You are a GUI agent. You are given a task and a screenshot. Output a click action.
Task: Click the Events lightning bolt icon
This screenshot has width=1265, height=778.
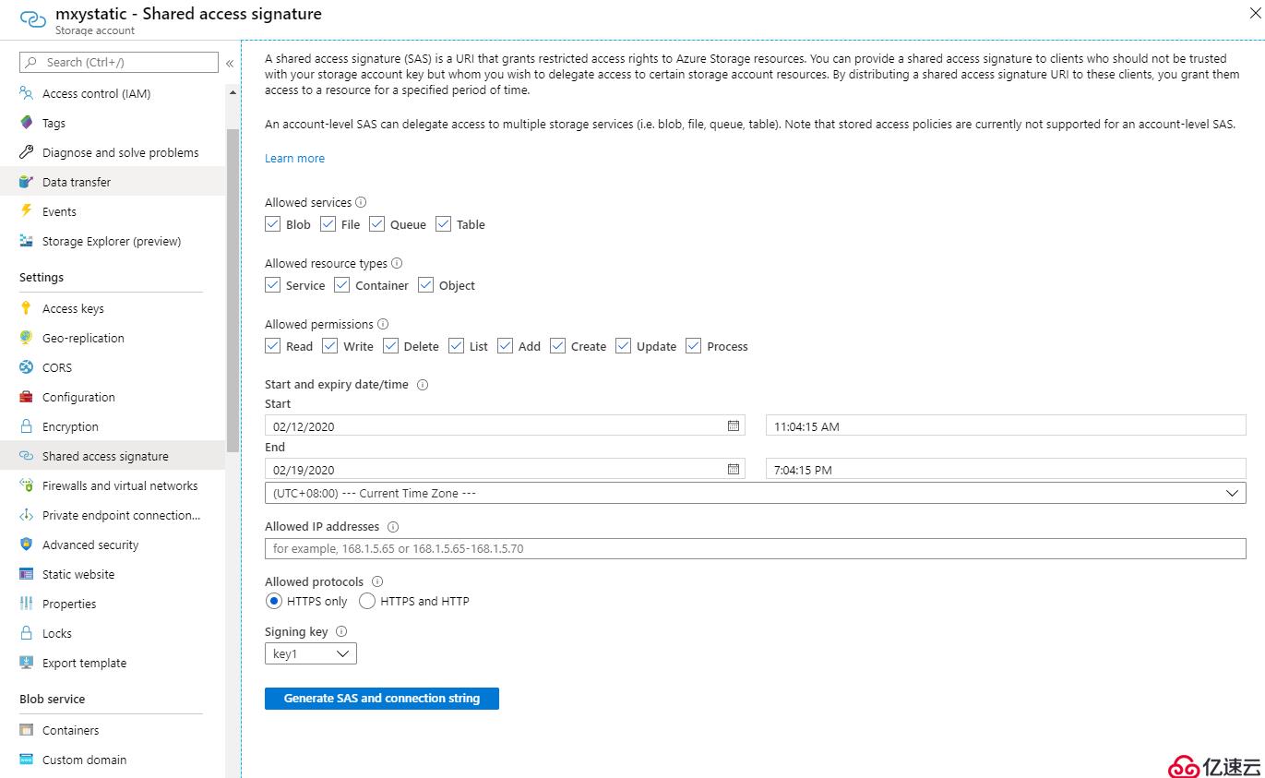coord(27,211)
